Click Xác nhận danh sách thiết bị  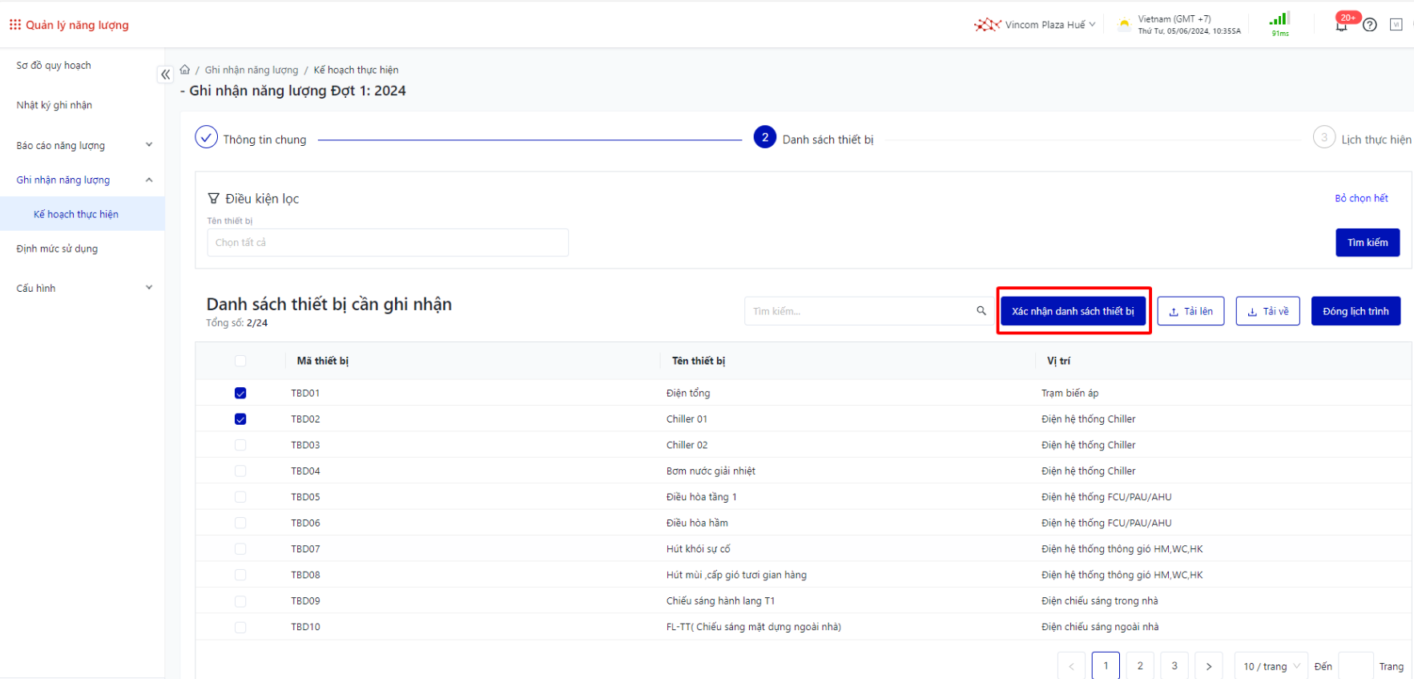1073,311
